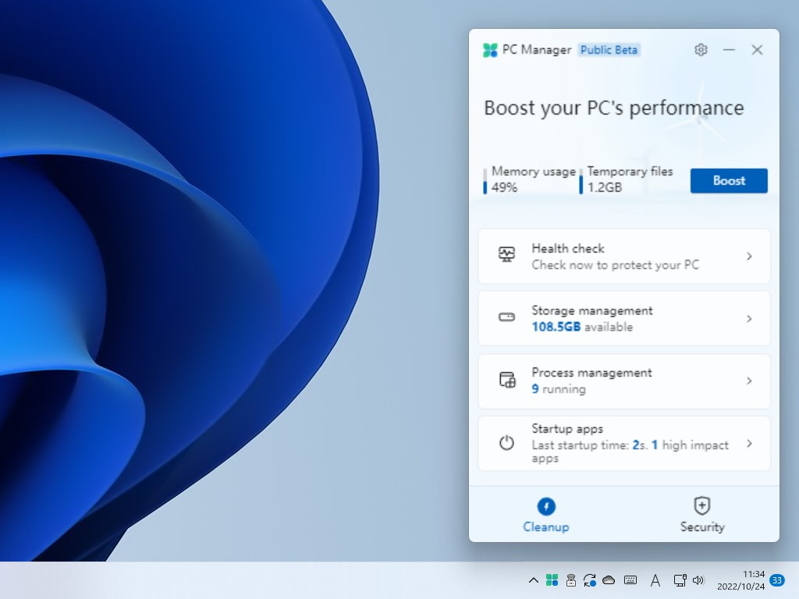The height and width of the screenshot is (599, 799).
Task: Select the Cleanup tab
Action: point(545,513)
